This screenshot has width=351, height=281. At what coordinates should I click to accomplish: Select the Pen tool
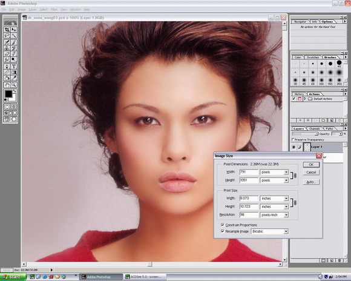click(7, 67)
